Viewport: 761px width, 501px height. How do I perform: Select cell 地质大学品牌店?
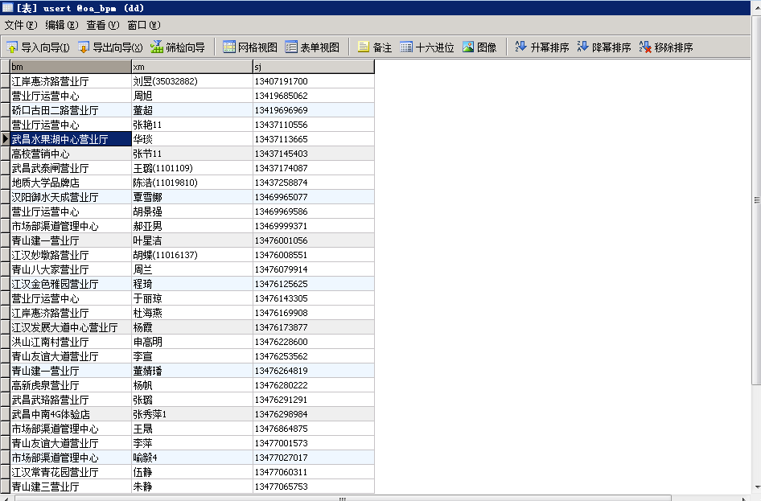(x=71, y=183)
